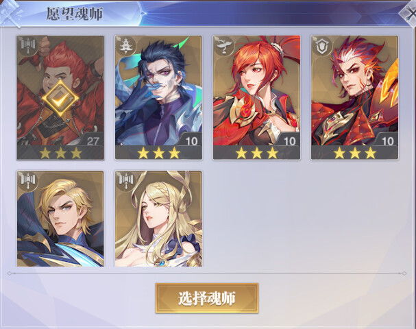Select the red-haired woman soul master card
The width and height of the screenshot is (416, 329).
[x=256, y=97]
